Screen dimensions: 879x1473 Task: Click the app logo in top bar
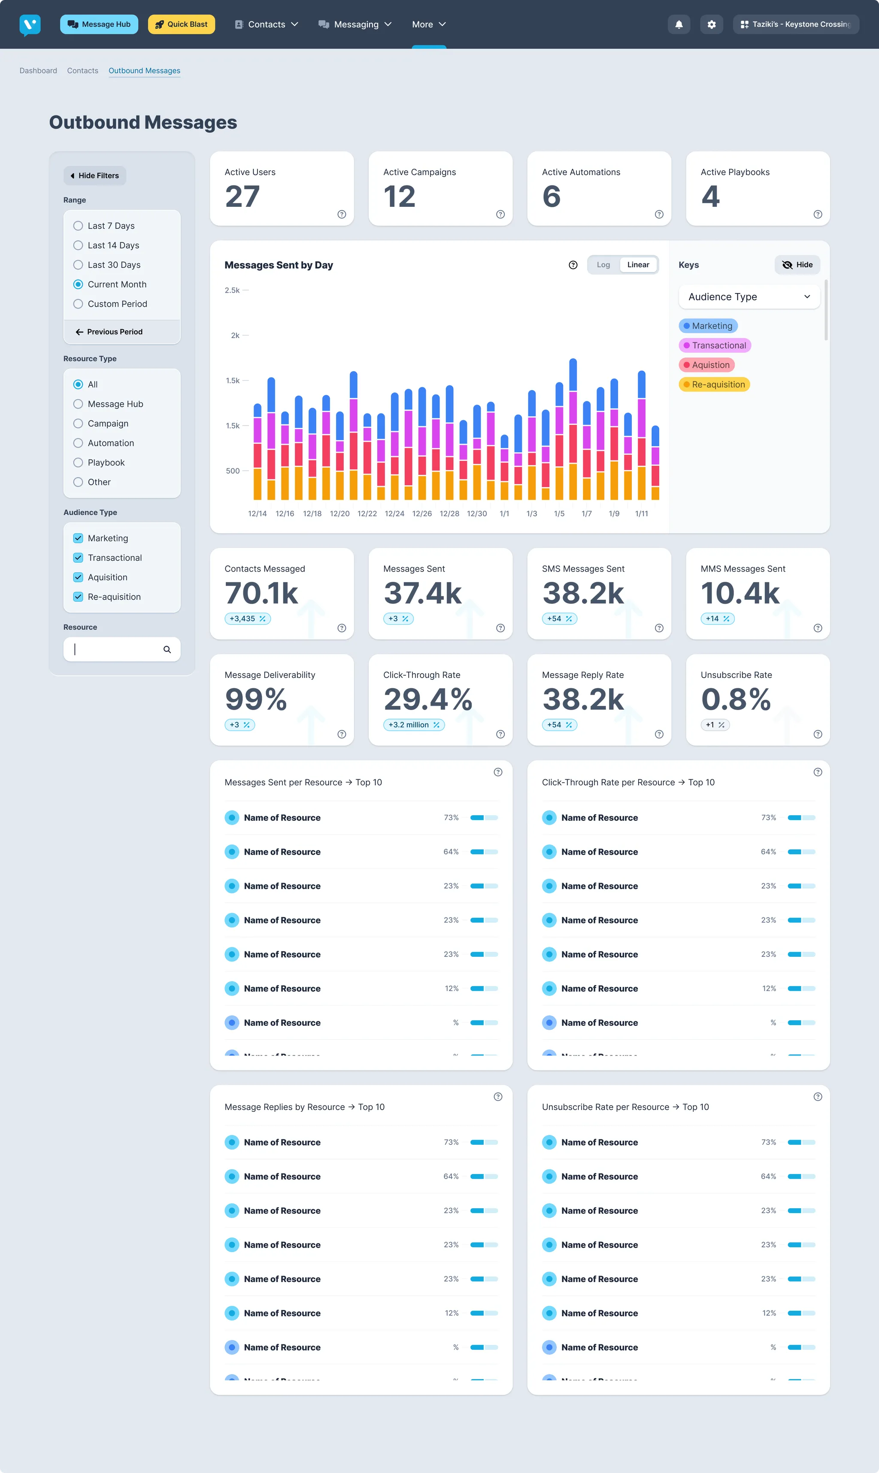point(30,24)
